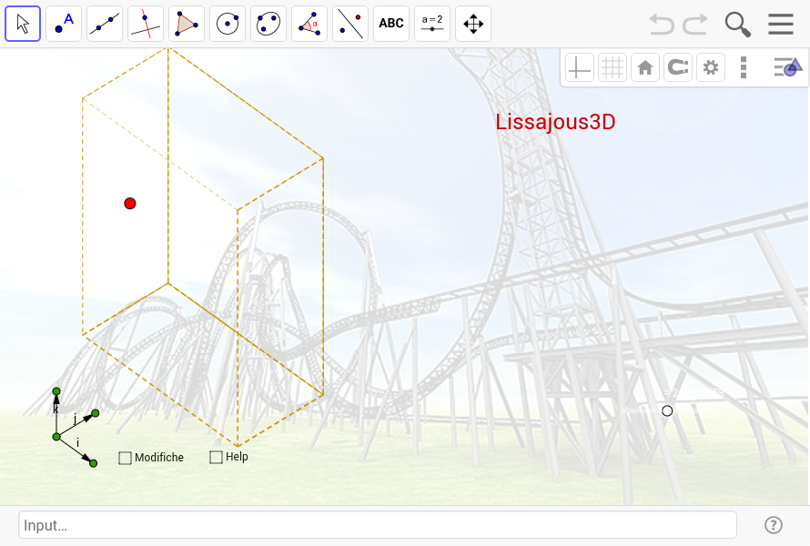Click the Redo arrow

click(695, 25)
